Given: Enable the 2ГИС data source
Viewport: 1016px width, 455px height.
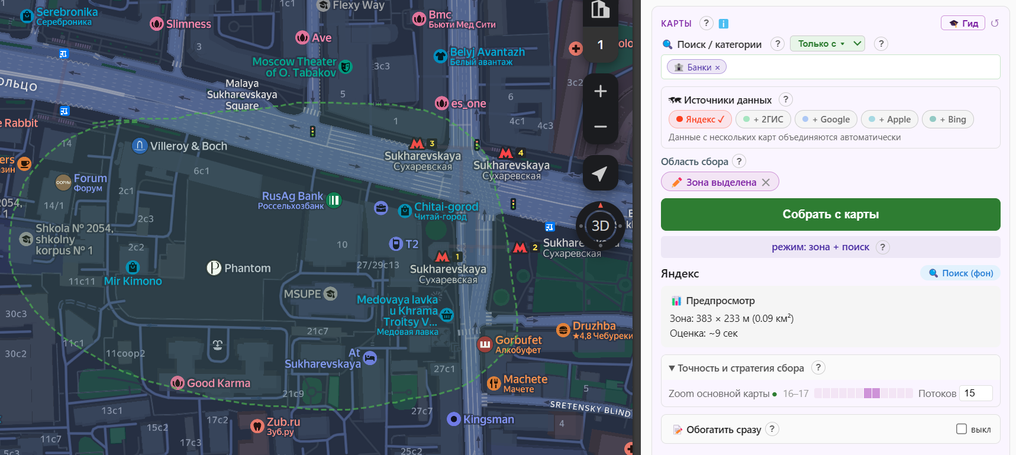Looking at the screenshot, I should click(x=763, y=120).
